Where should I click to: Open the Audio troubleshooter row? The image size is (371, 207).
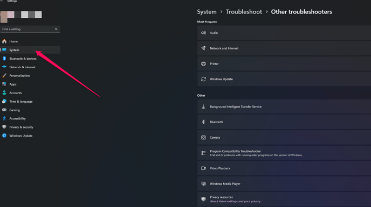tap(284, 33)
